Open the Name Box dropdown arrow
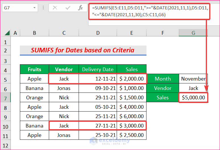Viewport: 220px width, 150px height. click(x=34, y=8)
